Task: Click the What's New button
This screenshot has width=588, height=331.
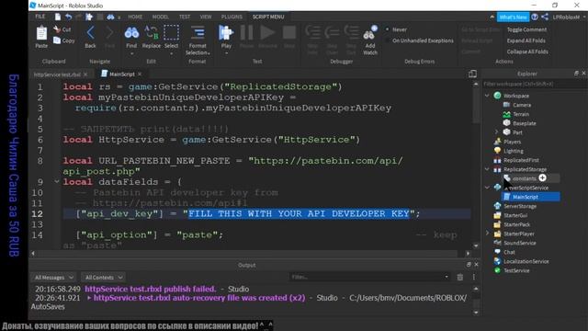Action: tap(513, 17)
